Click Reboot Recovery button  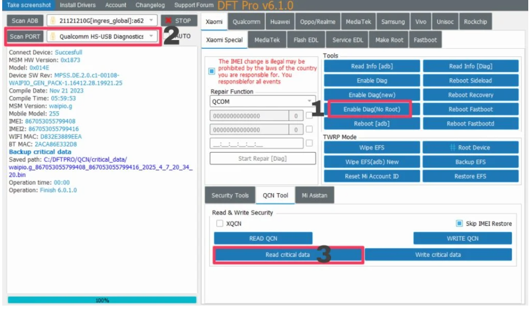pyautogui.click(x=471, y=95)
